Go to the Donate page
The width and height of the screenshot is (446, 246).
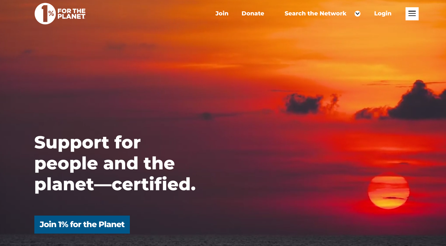(x=253, y=13)
